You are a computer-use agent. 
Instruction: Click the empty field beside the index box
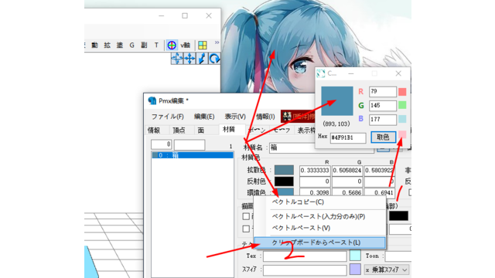click(189, 144)
